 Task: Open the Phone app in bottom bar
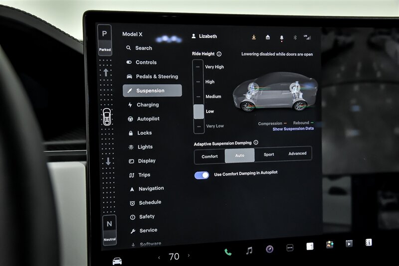(228, 252)
